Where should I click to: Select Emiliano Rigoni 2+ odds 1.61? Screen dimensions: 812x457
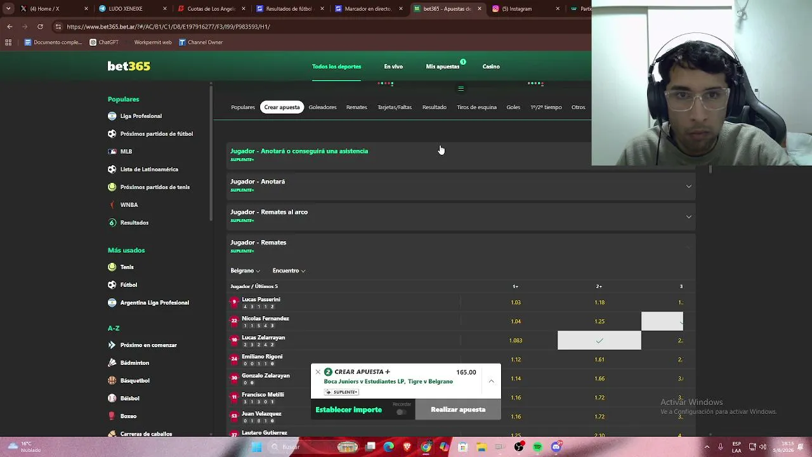[x=599, y=359]
